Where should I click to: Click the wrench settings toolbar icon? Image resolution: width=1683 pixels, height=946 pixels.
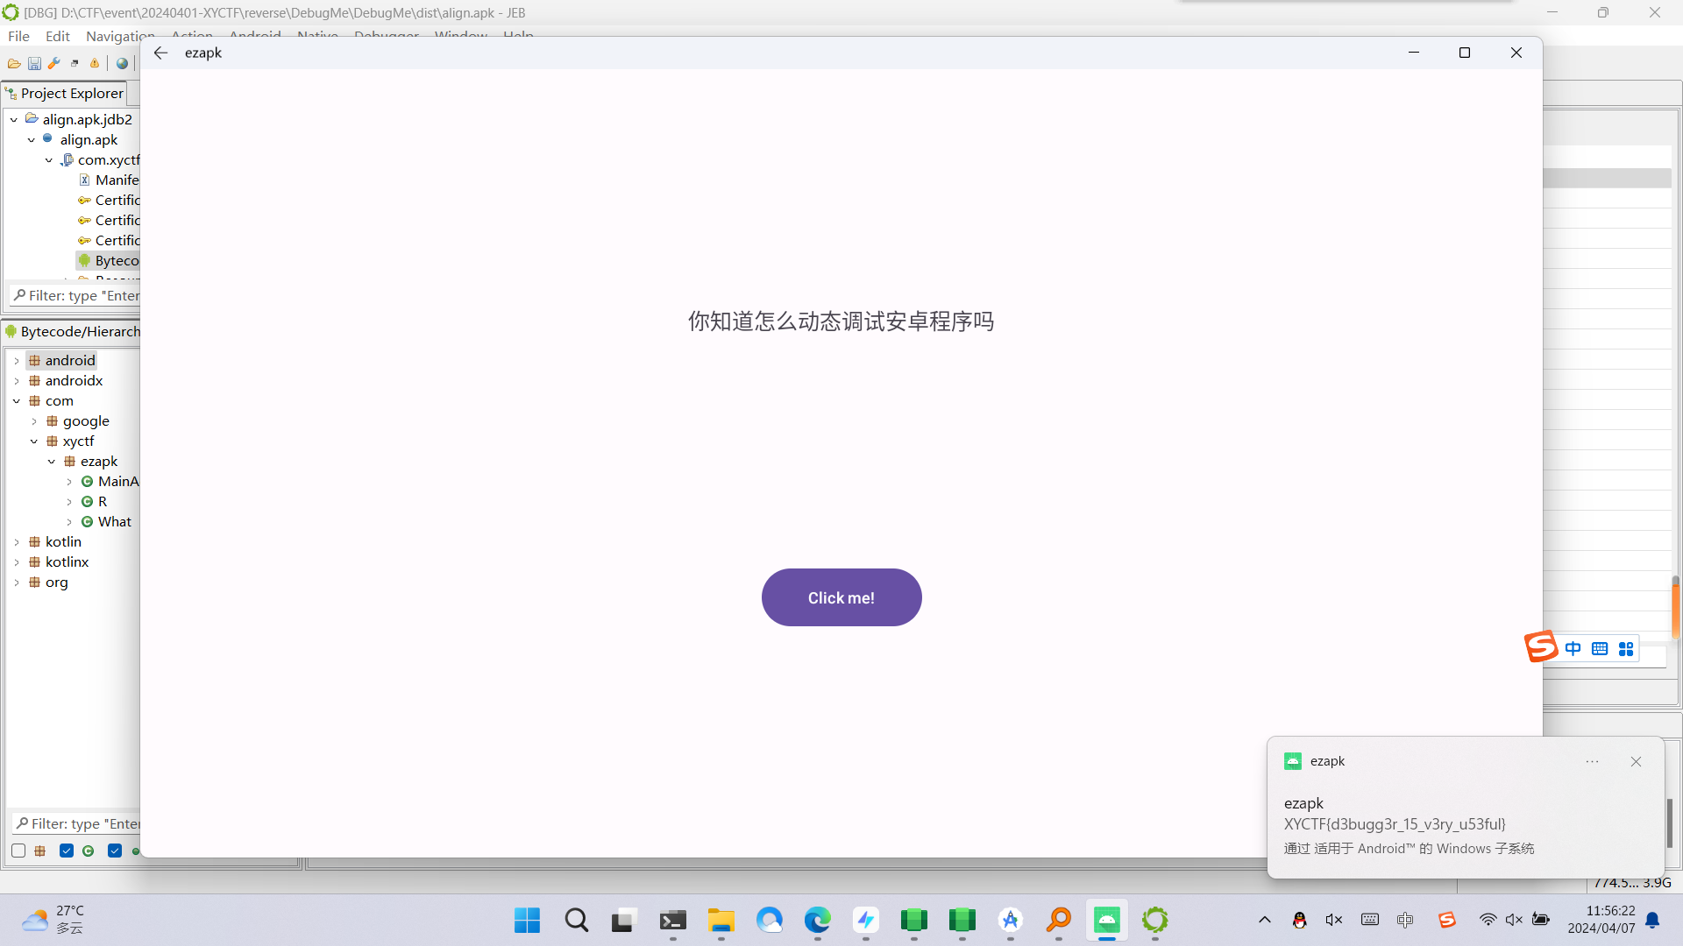coord(54,64)
